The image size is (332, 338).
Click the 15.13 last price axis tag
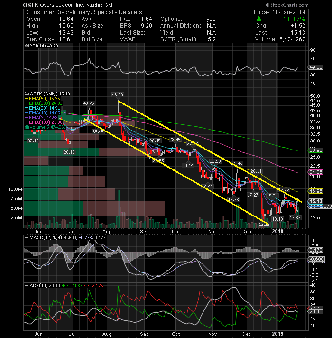[x=315, y=201]
